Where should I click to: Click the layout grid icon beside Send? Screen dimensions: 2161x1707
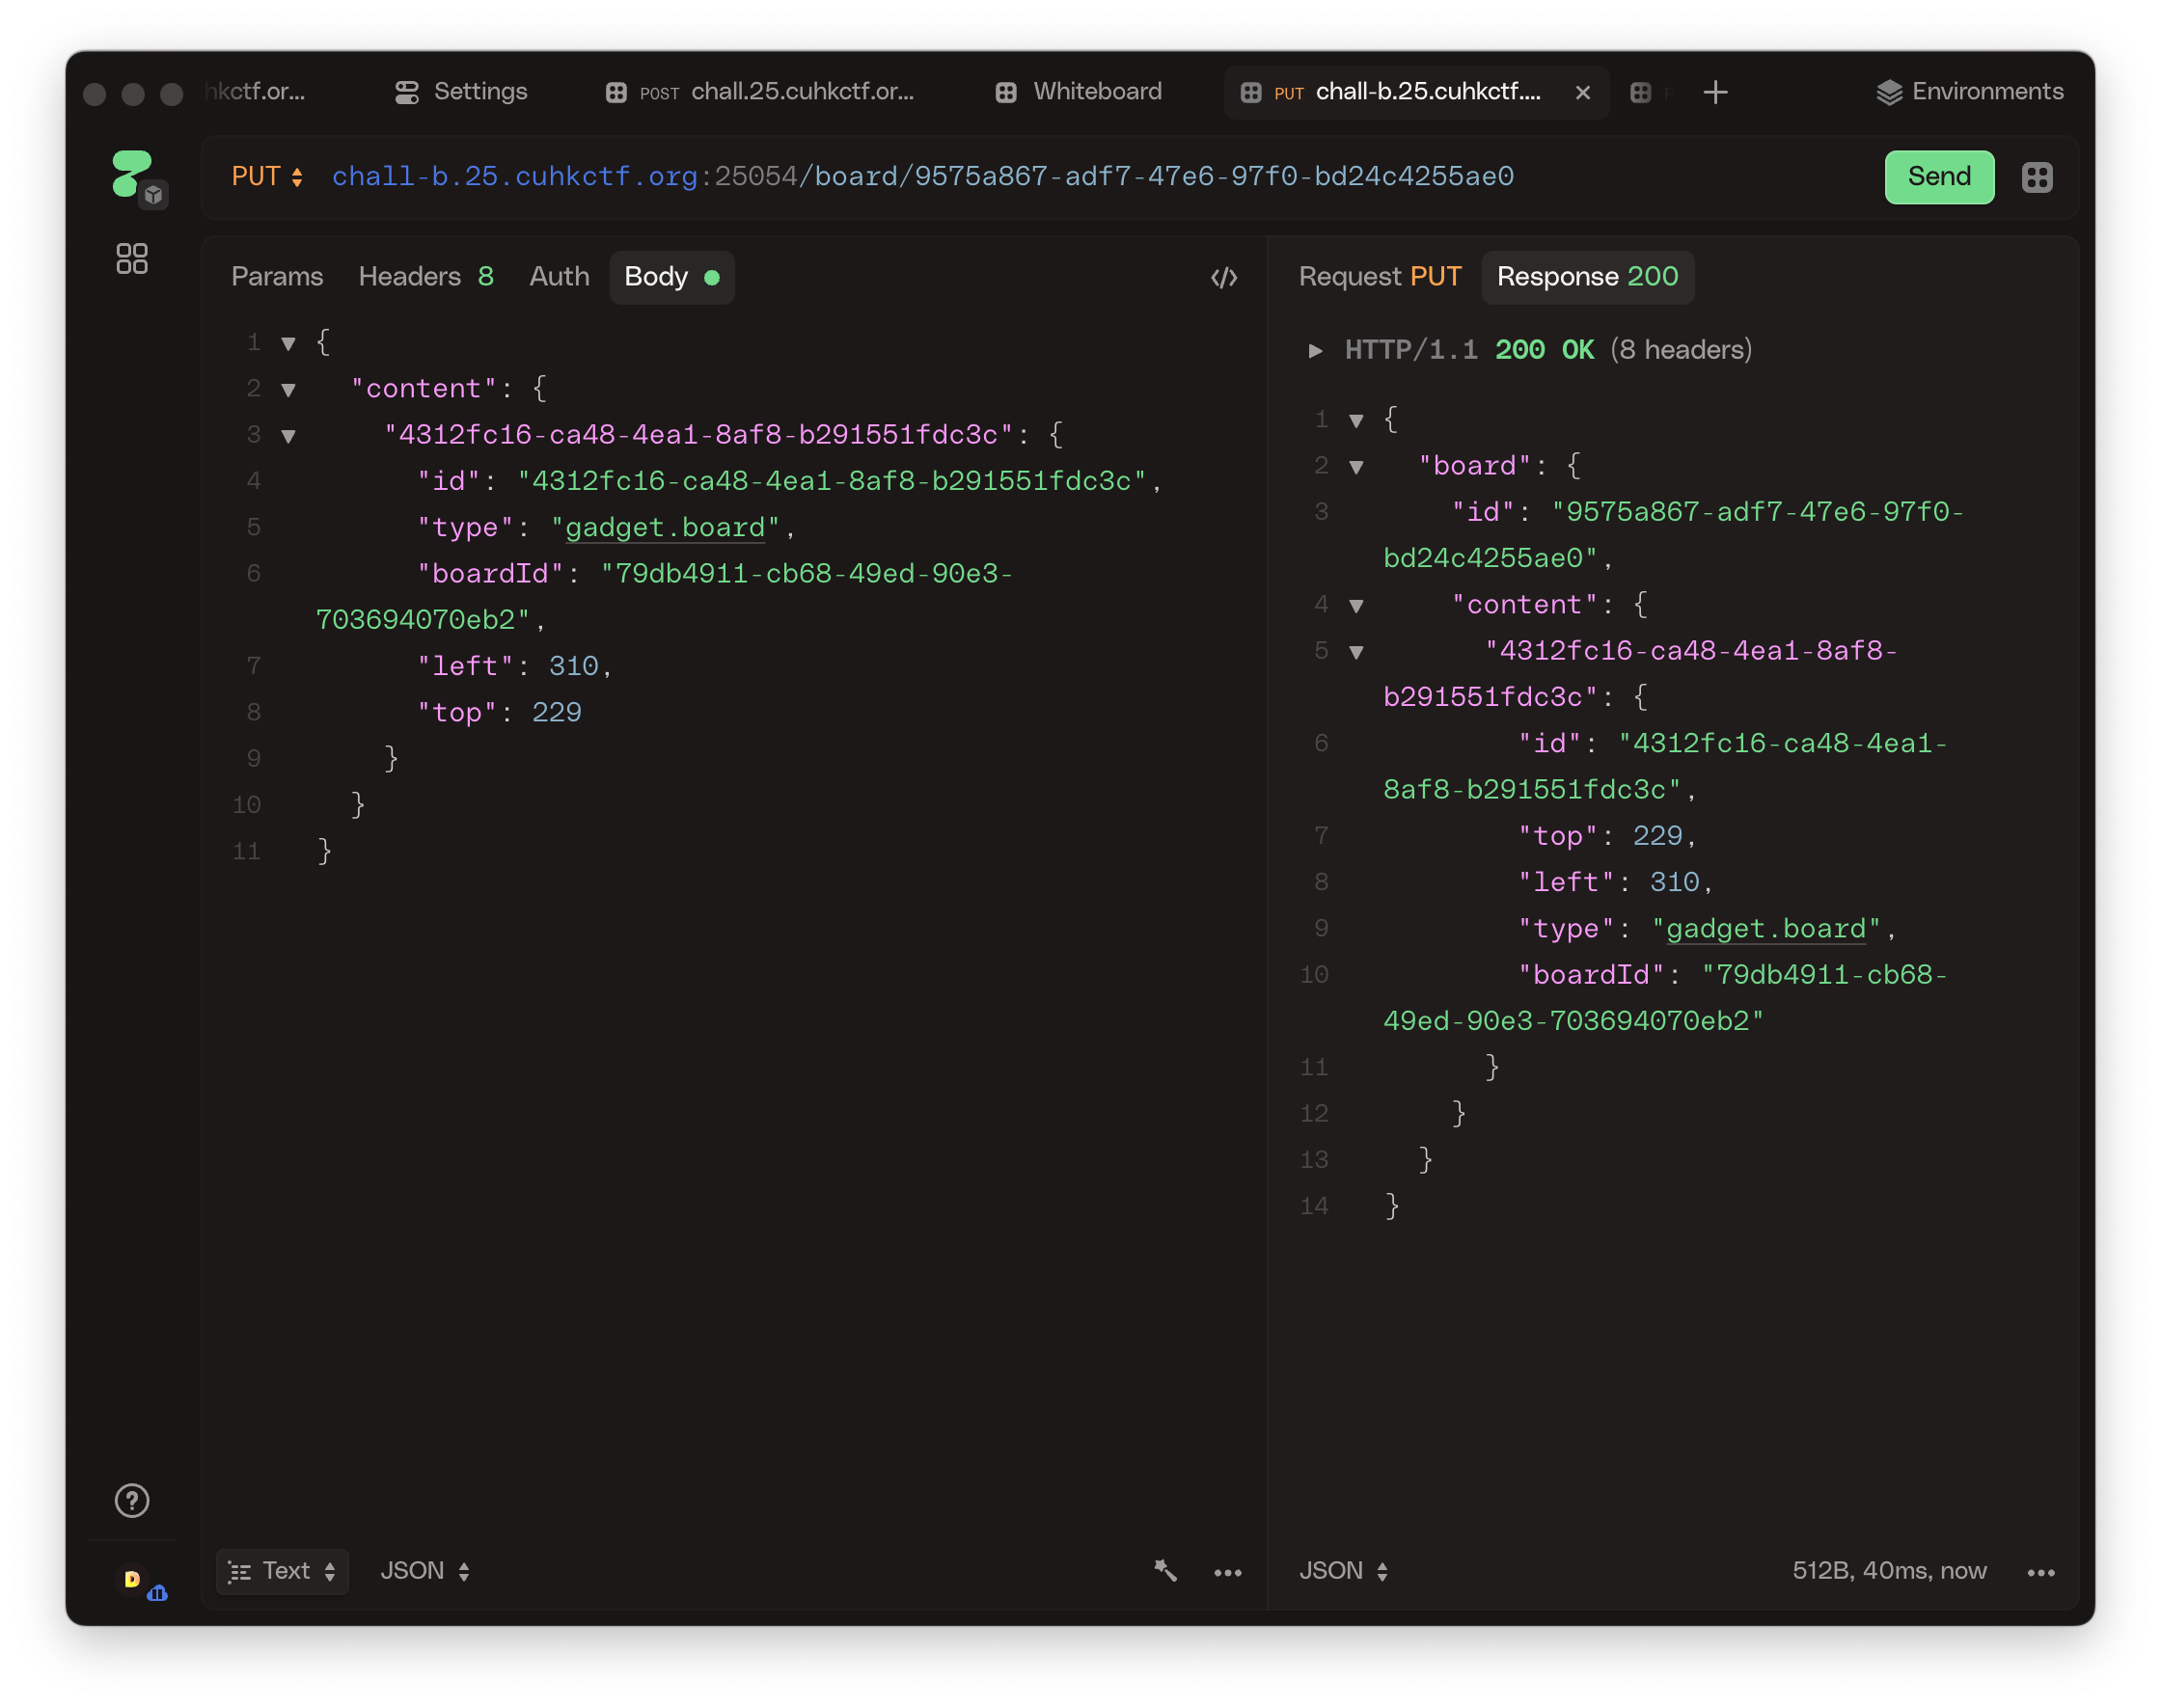click(x=2036, y=177)
